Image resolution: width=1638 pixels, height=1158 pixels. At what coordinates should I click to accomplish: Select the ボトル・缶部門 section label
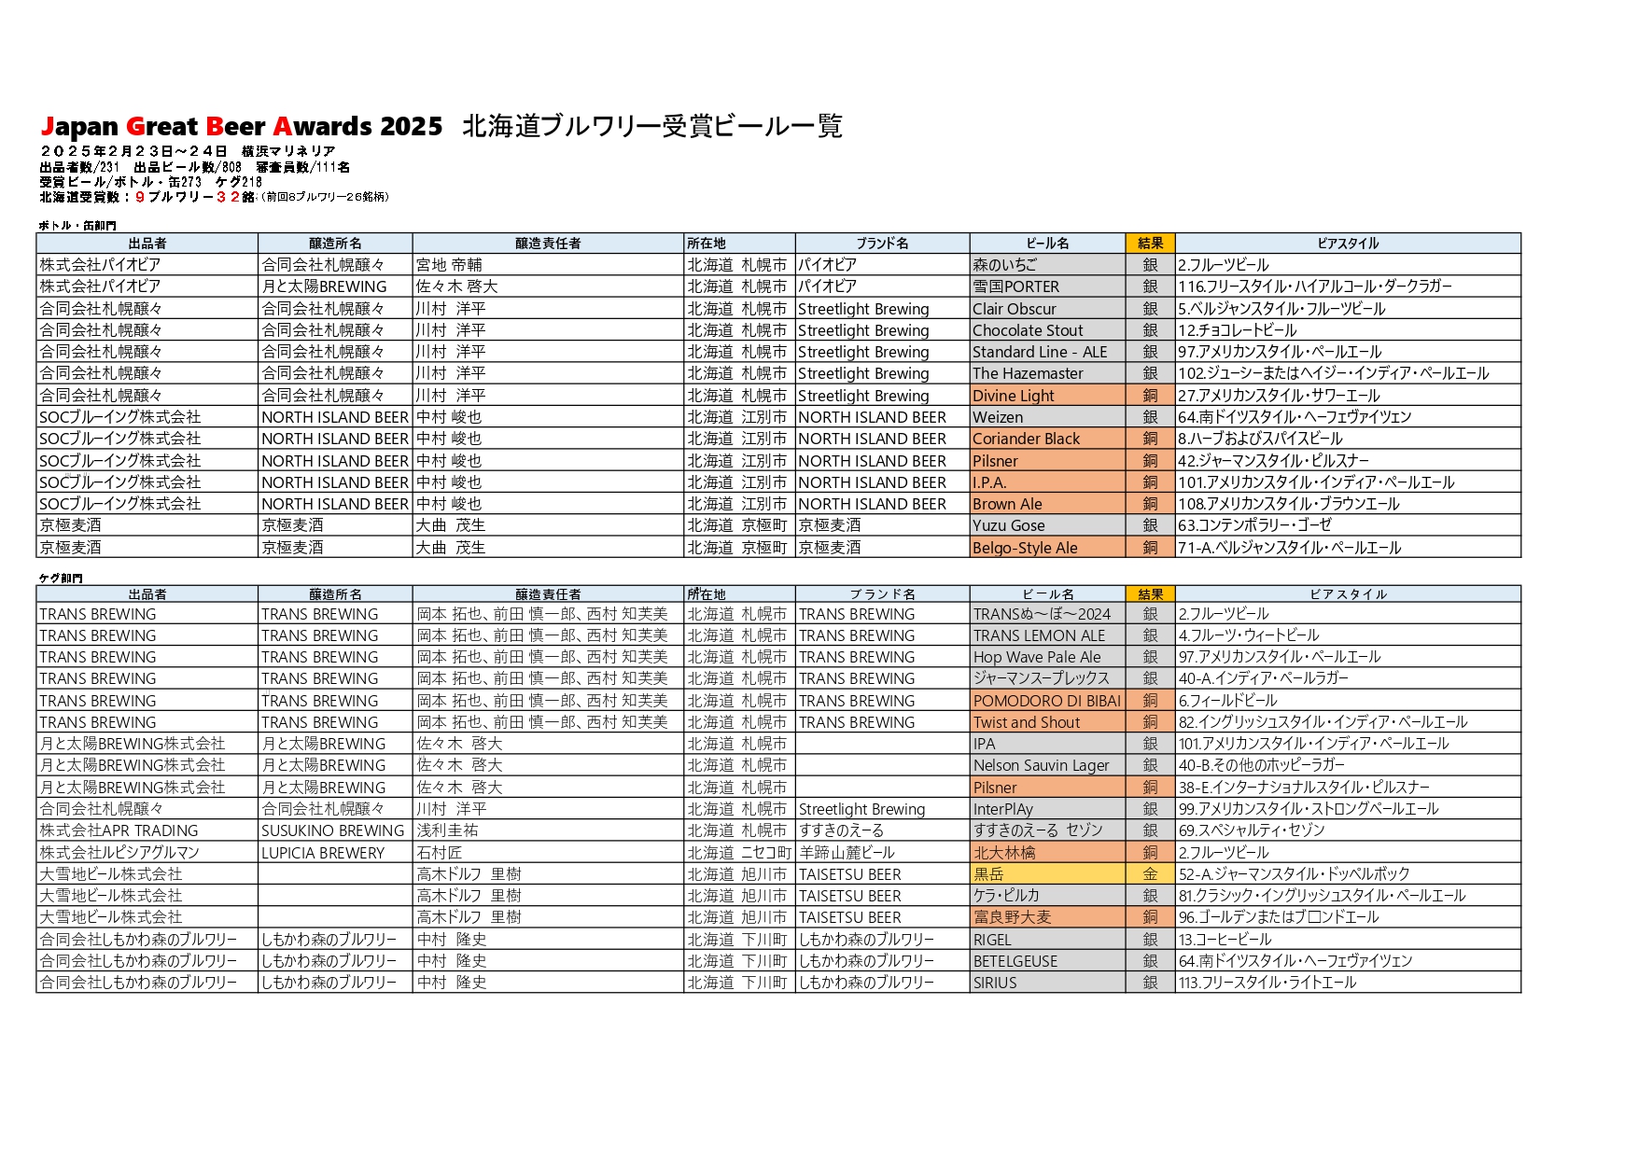pos(77,226)
